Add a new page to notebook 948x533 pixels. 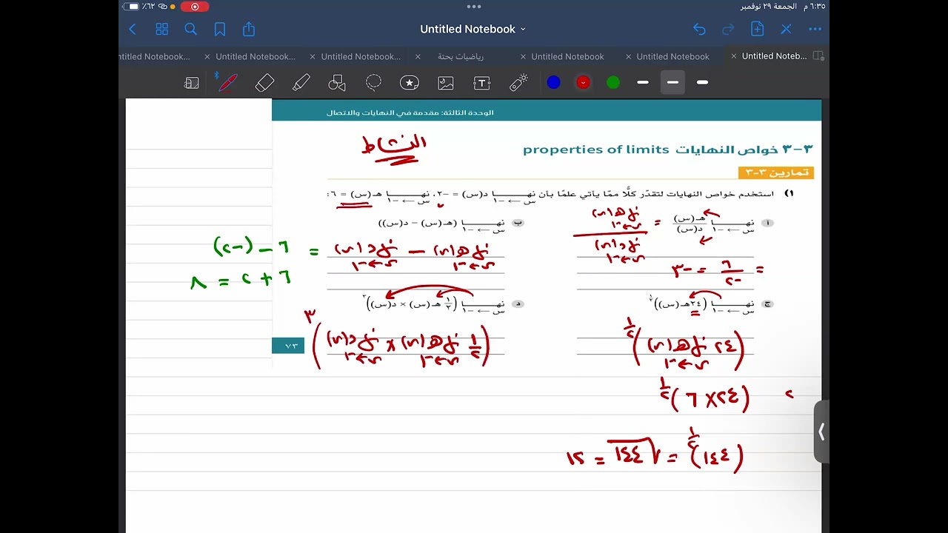click(757, 29)
